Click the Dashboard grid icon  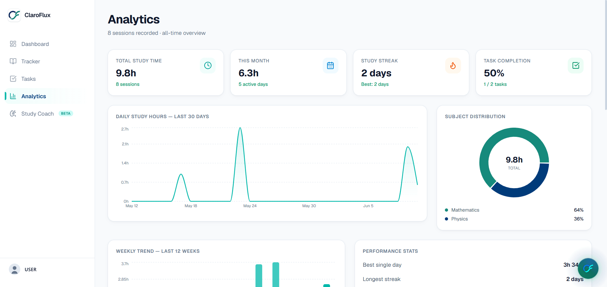(13, 44)
